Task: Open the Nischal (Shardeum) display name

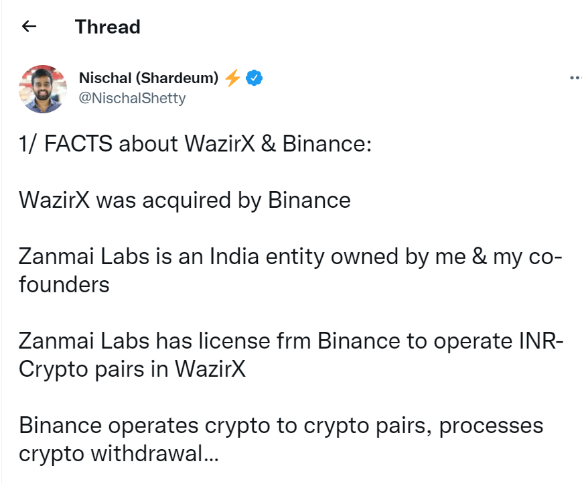Action: 149,78
